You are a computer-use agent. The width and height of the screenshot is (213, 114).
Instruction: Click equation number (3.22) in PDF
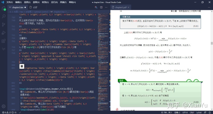pos(196,102)
